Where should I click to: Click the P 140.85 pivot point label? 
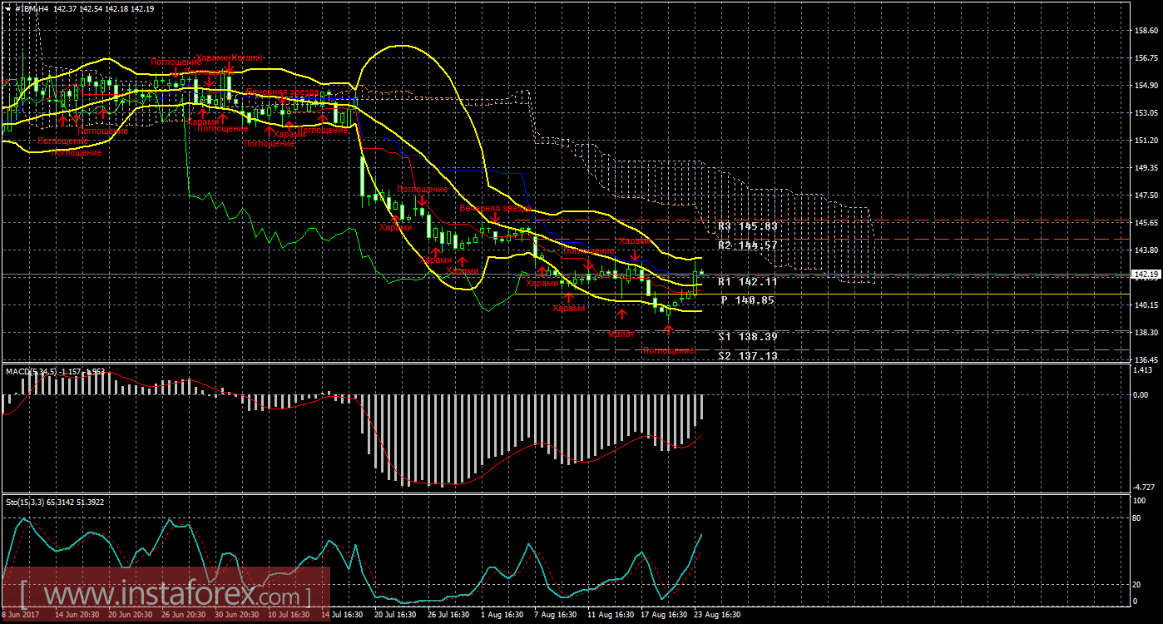pos(748,300)
